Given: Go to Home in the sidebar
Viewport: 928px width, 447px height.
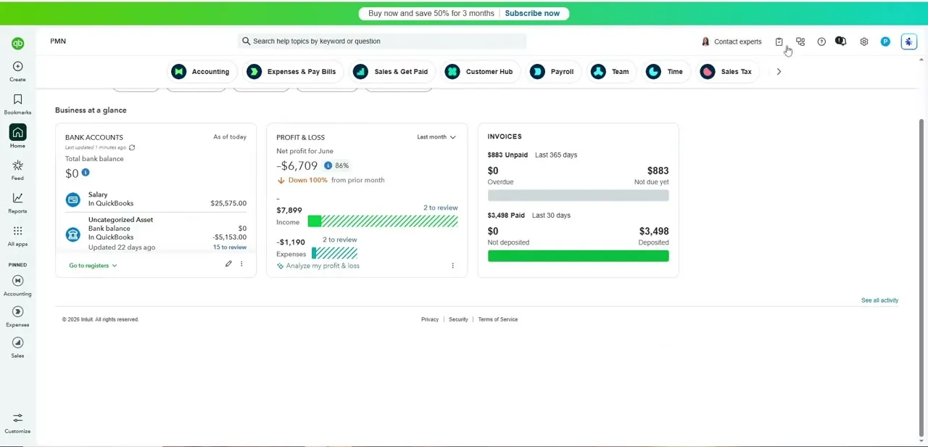Looking at the screenshot, I should pyautogui.click(x=17, y=136).
